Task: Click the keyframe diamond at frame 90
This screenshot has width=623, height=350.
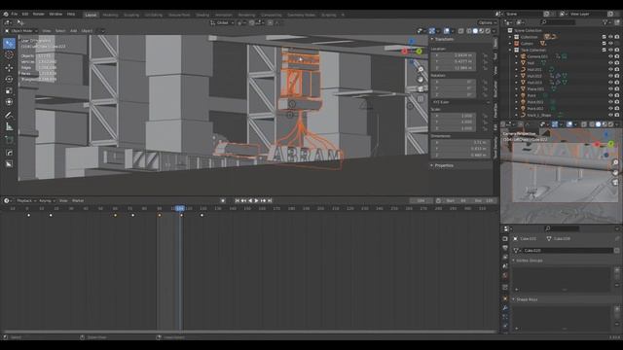Action: tap(160, 215)
